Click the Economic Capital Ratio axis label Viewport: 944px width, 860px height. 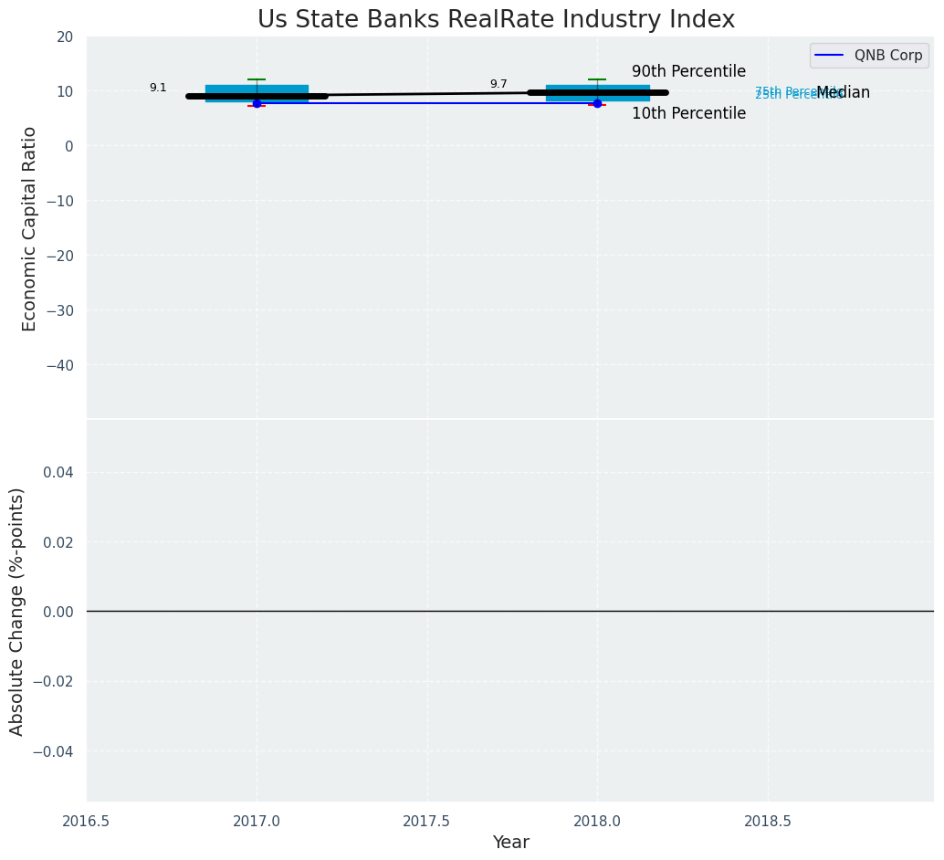(x=30, y=228)
